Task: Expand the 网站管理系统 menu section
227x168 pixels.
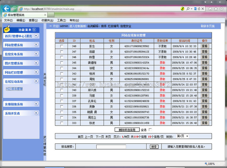Action: pos(36,45)
